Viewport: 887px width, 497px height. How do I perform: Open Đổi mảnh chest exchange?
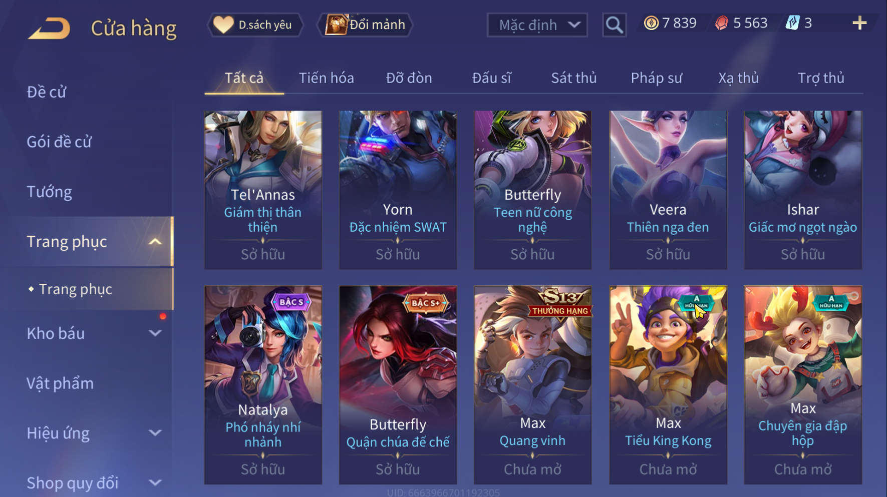[x=365, y=25]
